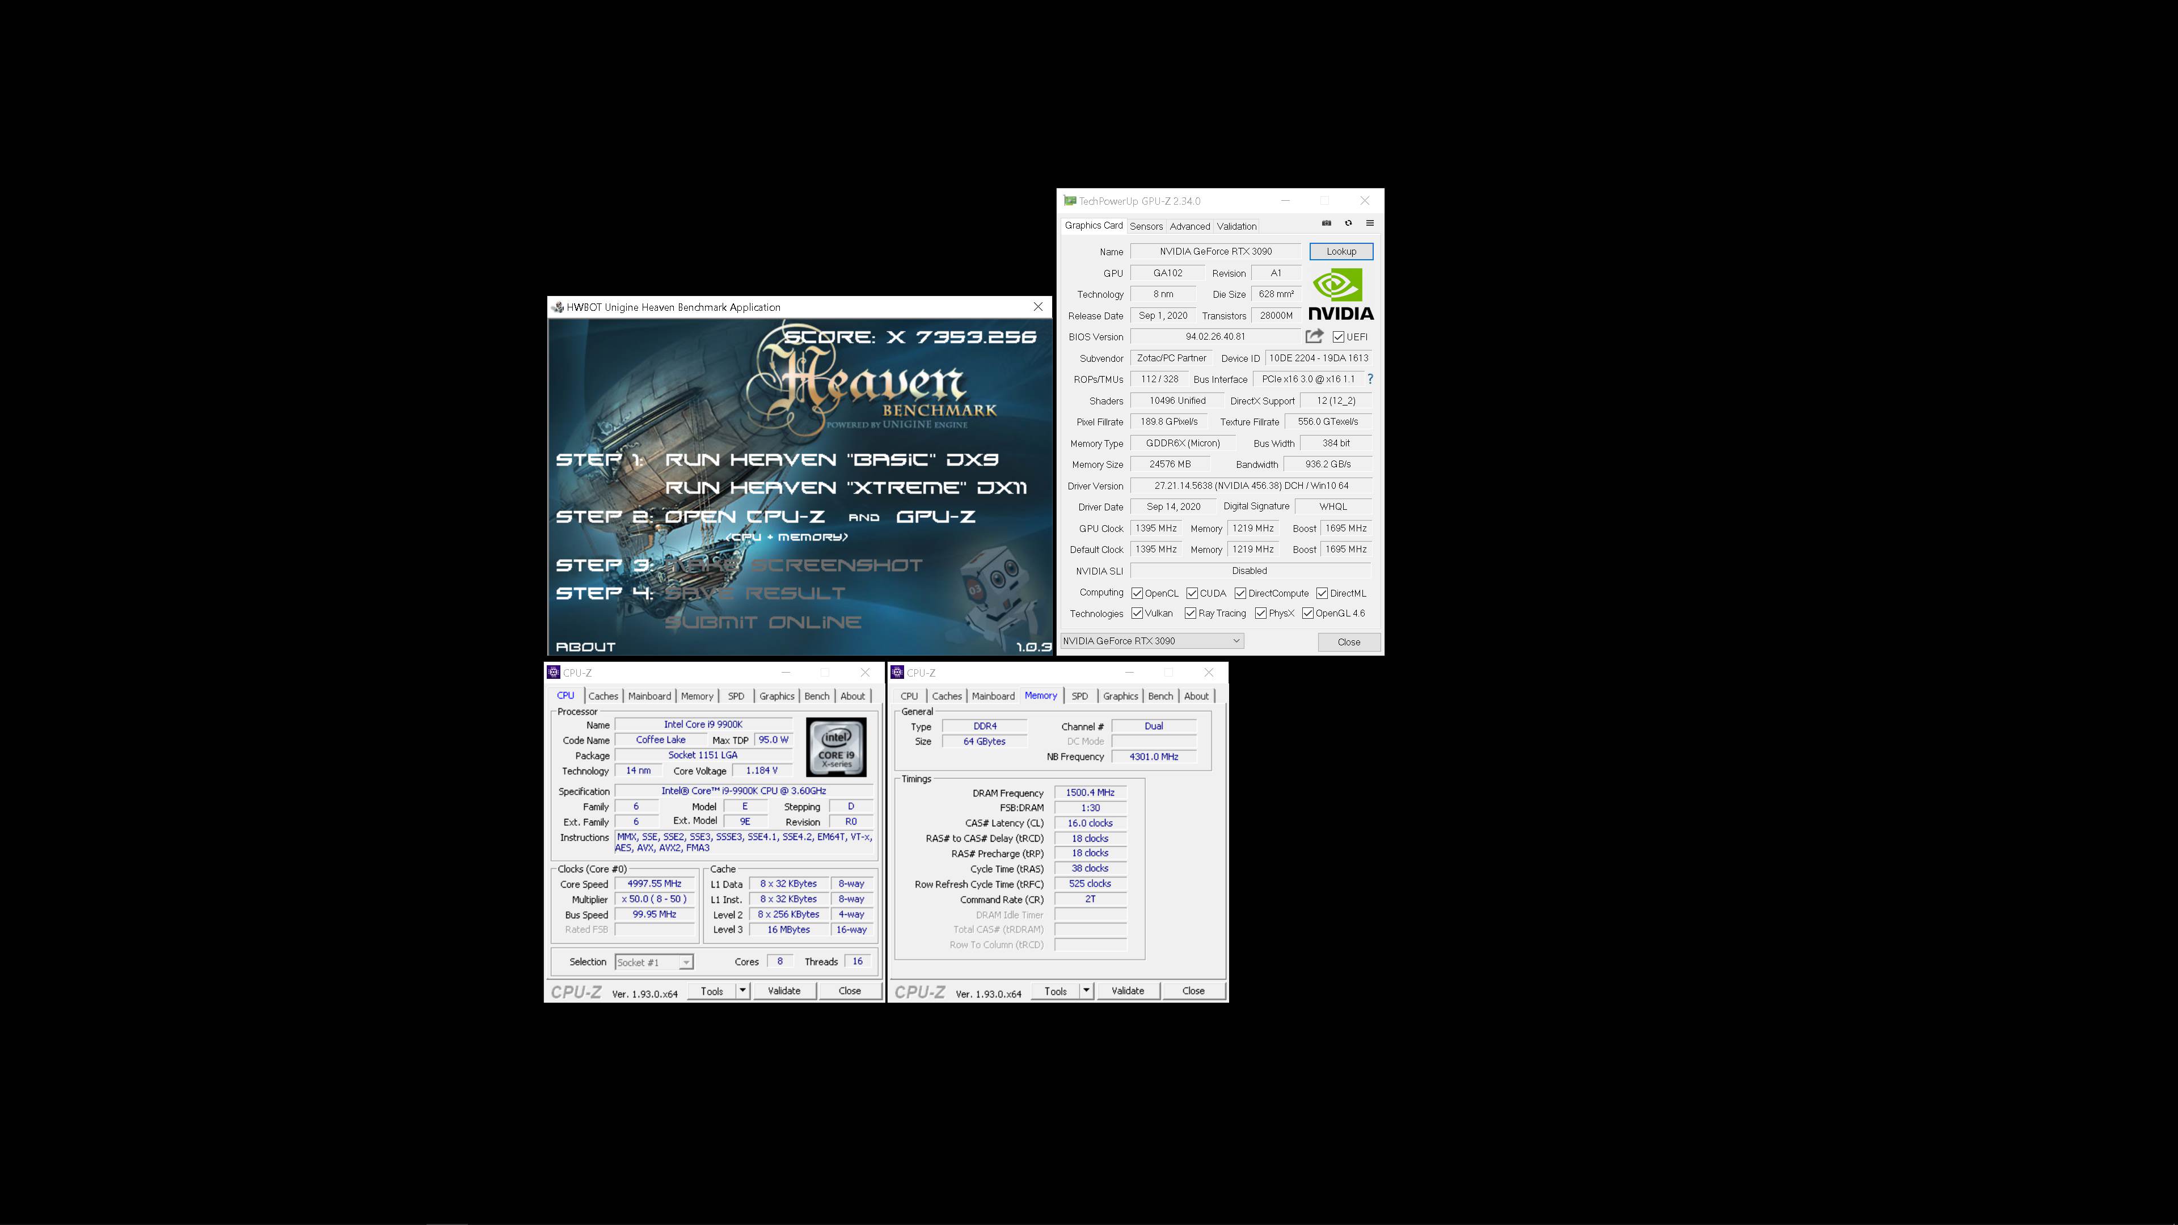Open SPD tab in the CPU window
The width and height of the screenshot is (2178, 1225).
click(736, 696)
